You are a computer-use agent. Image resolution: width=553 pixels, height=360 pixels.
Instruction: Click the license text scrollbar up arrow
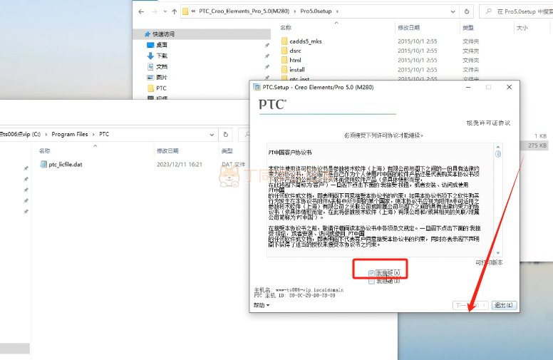498,146
